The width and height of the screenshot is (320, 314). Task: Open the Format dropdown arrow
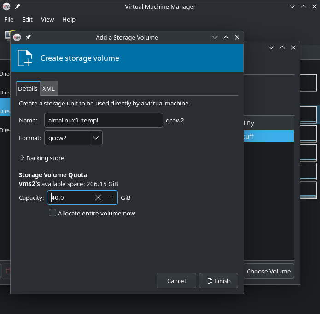(96, 138)
